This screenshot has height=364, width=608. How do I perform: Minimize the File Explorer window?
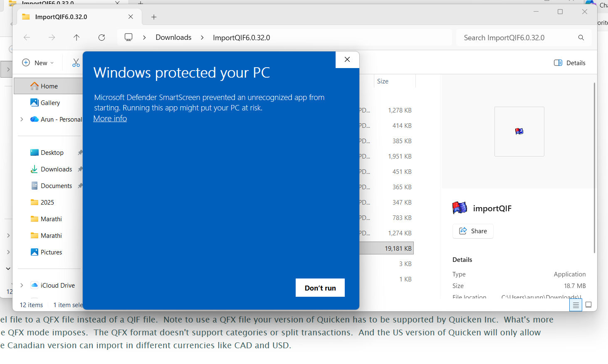coord(536,12)
